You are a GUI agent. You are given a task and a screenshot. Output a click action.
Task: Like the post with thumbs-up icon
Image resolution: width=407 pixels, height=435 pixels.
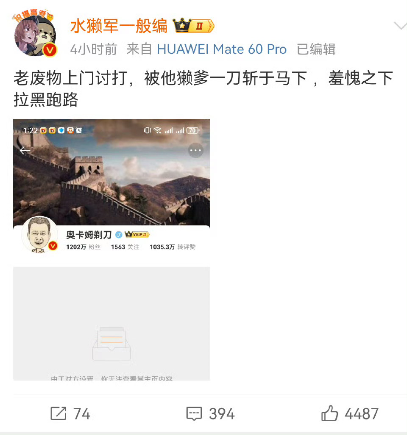(329, 413)
